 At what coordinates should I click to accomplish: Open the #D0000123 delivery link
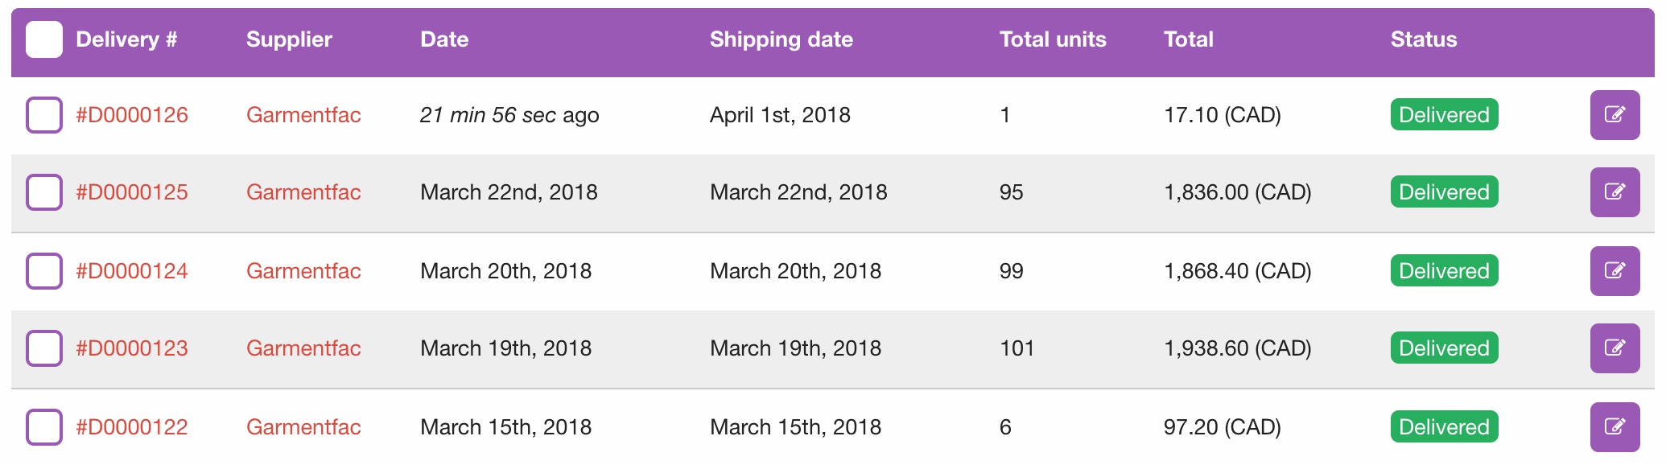[132, 348]
